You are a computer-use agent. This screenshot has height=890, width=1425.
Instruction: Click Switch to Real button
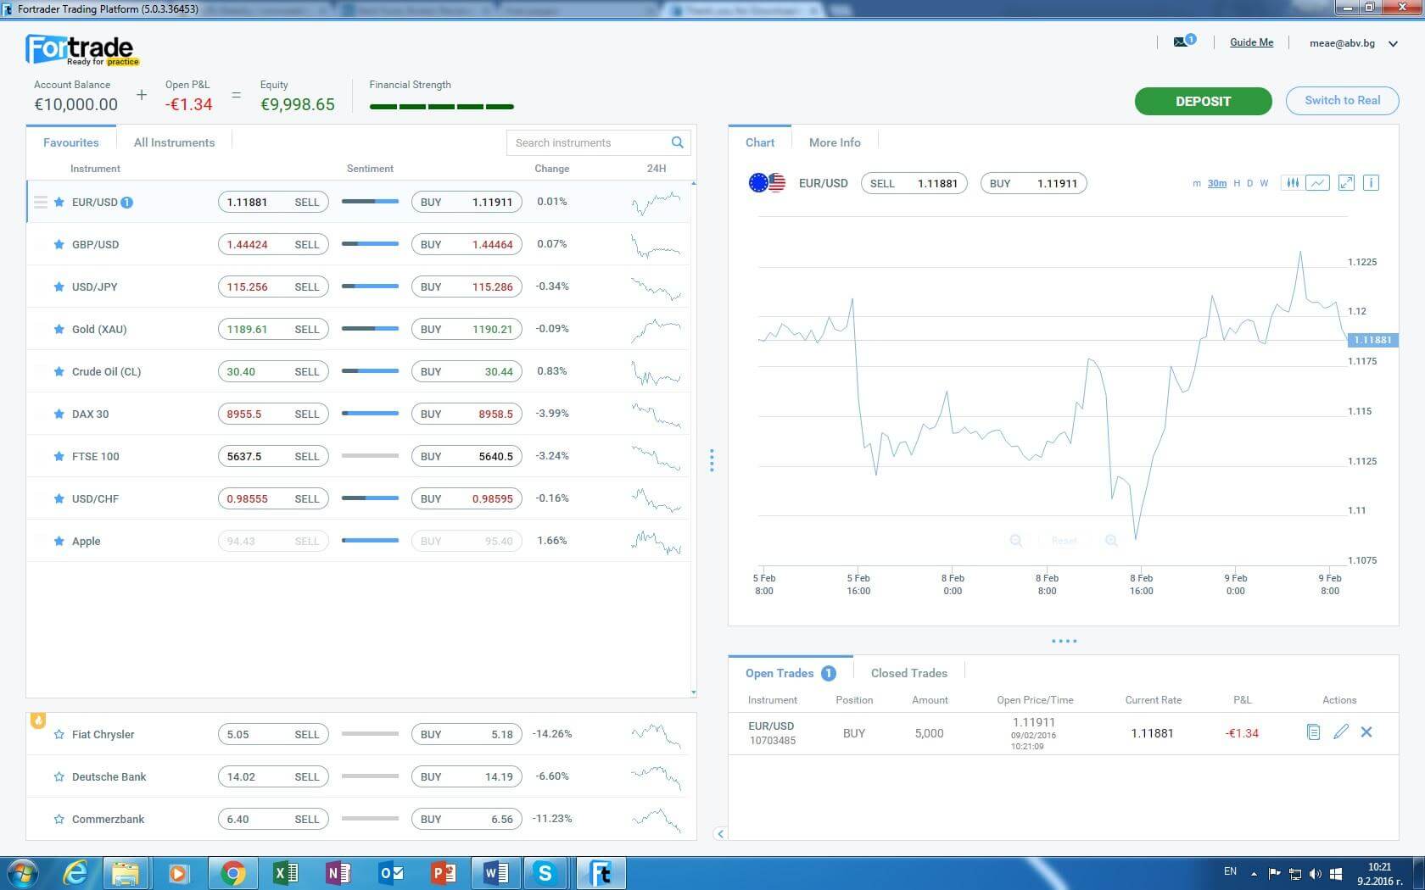click(x=1342, y=101)
